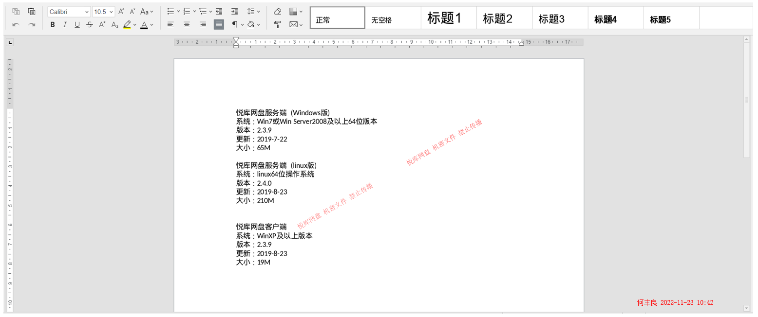Apply strikethrough to text
Screen dimensions: 758x317
point(89,24)
